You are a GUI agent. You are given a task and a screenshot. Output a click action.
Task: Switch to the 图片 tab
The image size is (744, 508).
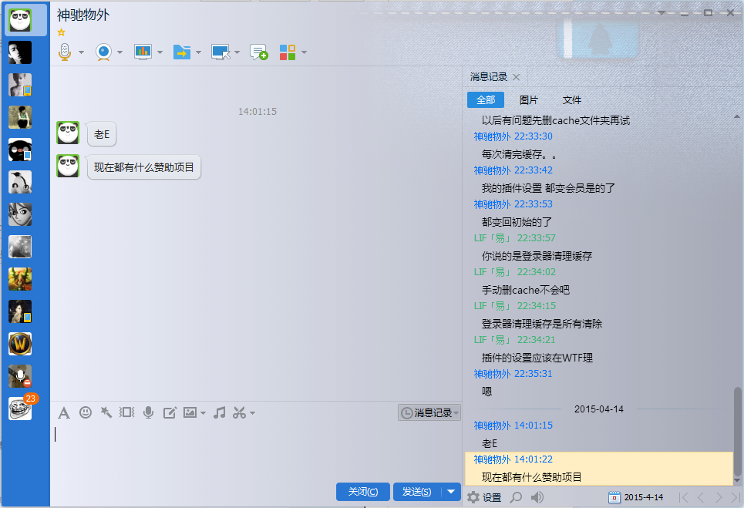pos(529,100)
